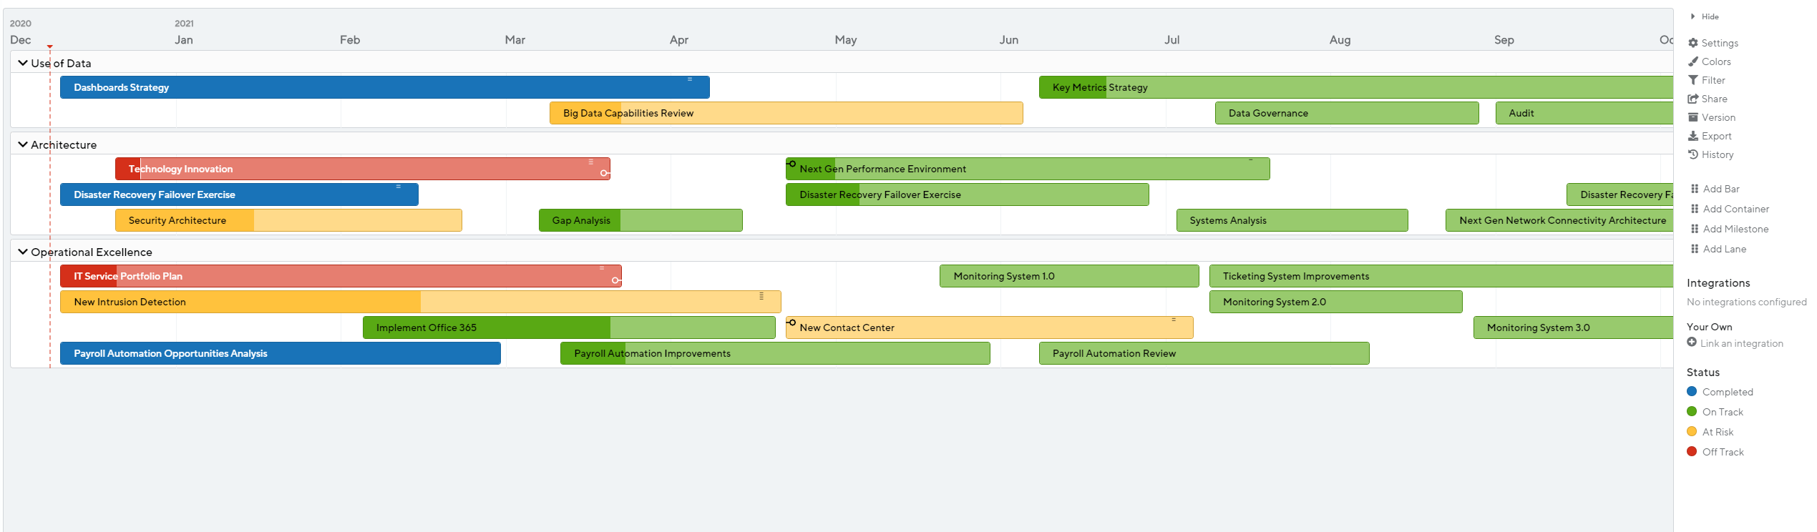Click the dependency connector on IT Service Portfolio Plan
This screenshot has height=532, width=1817.
[616, 280]
